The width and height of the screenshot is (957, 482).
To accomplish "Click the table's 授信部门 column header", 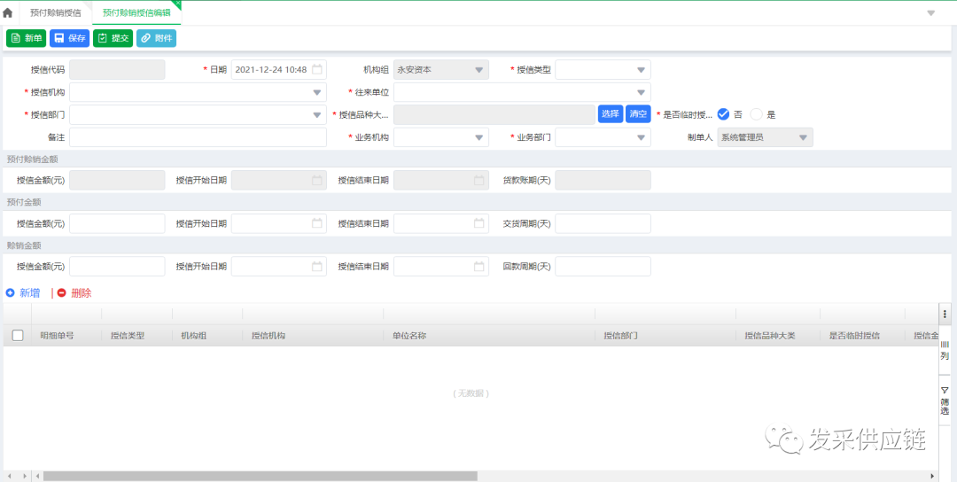I will 621,336.
